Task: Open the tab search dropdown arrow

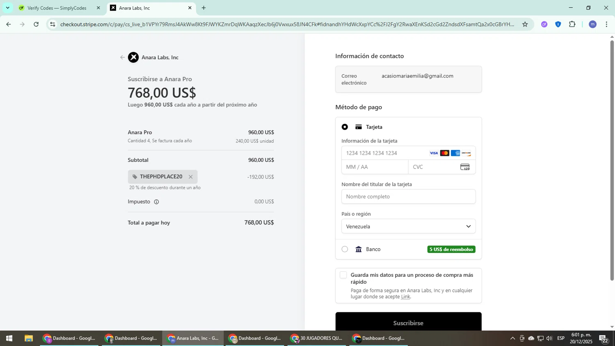Action: [x=7, y=8]
